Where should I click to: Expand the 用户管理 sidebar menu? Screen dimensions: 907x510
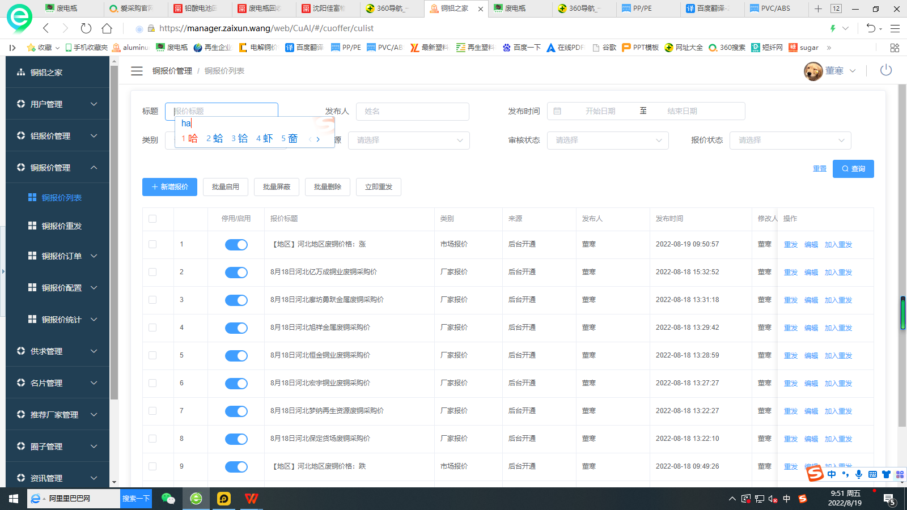tap(57, 104)
